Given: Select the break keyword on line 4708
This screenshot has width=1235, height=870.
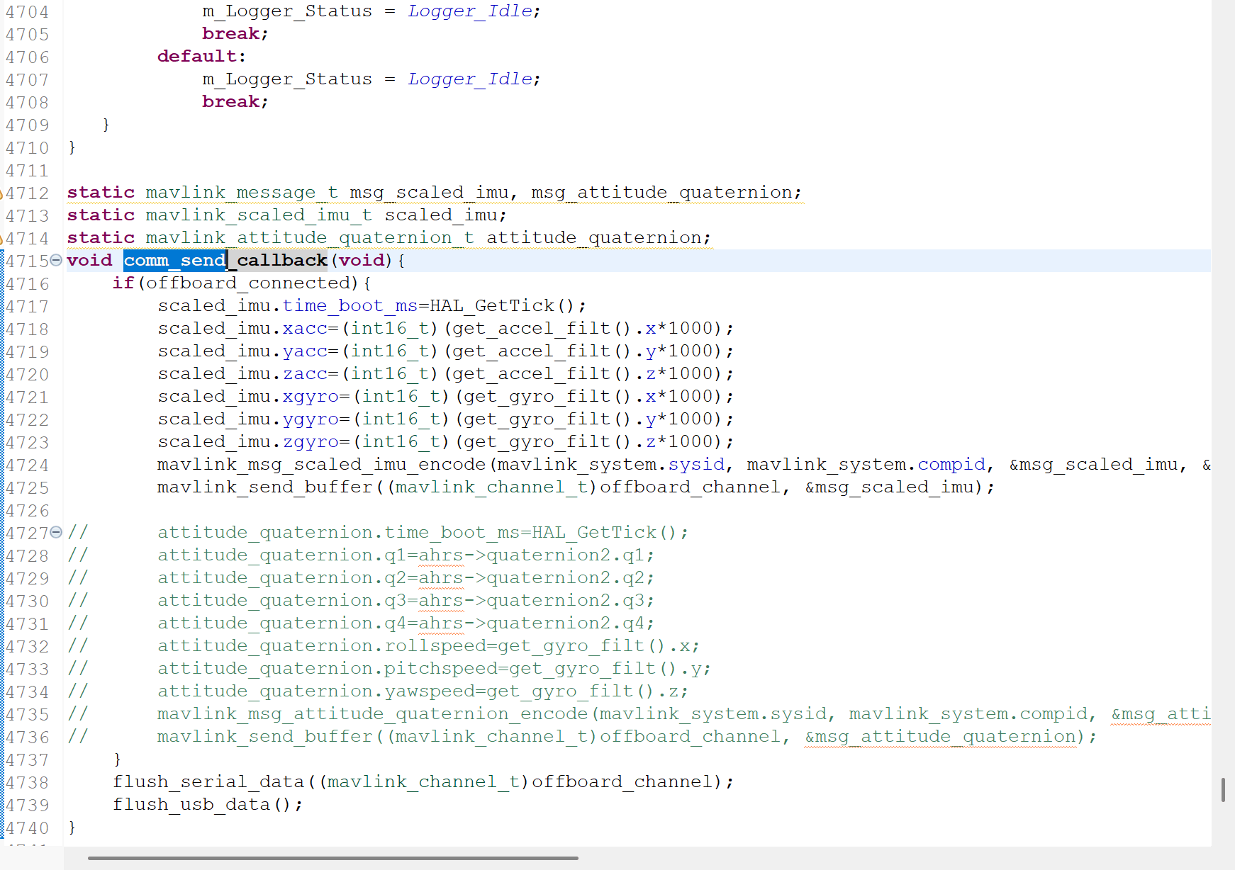Looking at the screenshot, I should [230, 101].
